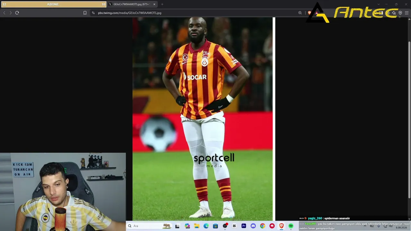Go back to the previous page
The height and width of the screenshot is (231, 411).
click(x=4, y=13)
